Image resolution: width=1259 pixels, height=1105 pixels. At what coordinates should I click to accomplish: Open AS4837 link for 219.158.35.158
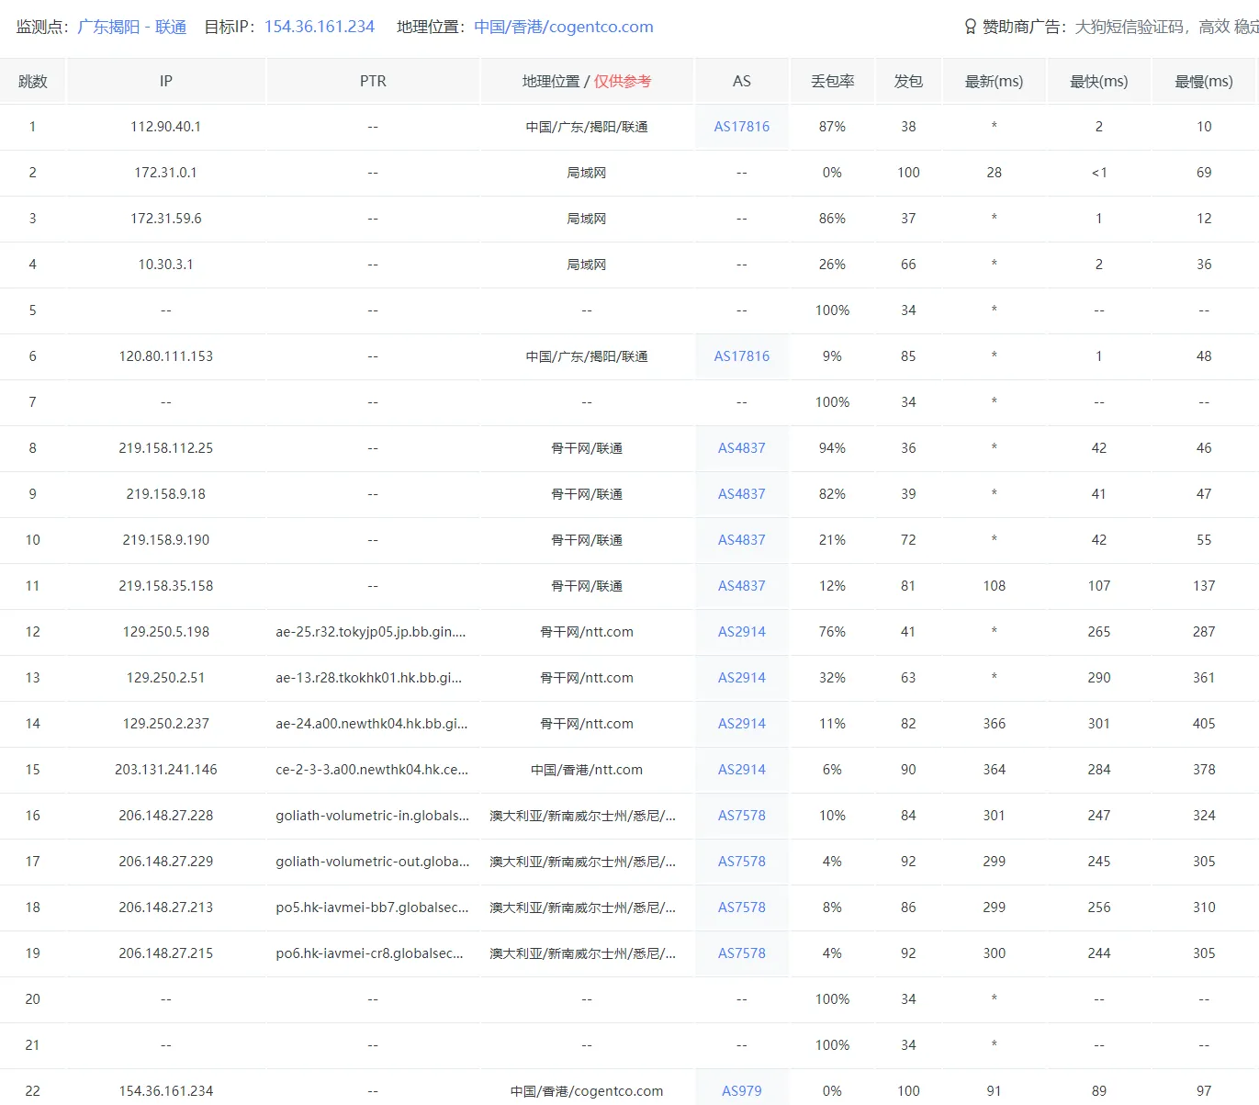(742, 586)
